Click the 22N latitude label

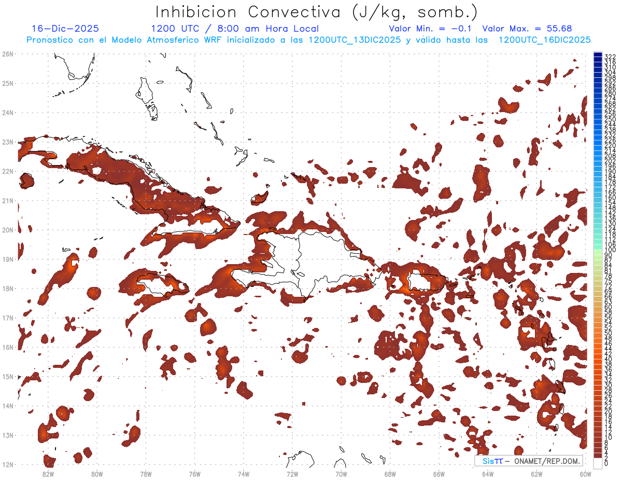(8, 171)
